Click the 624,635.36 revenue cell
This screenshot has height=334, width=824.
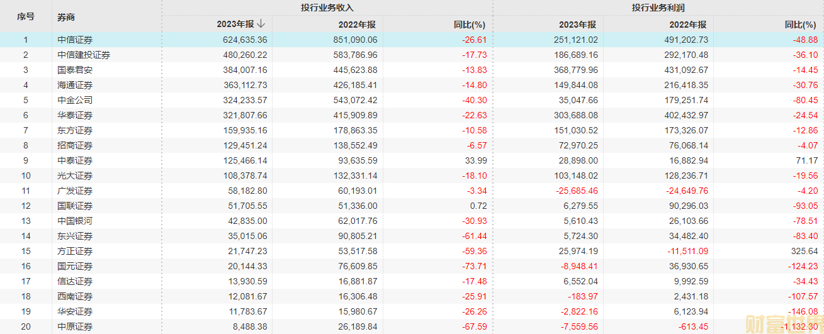(245, 40)
